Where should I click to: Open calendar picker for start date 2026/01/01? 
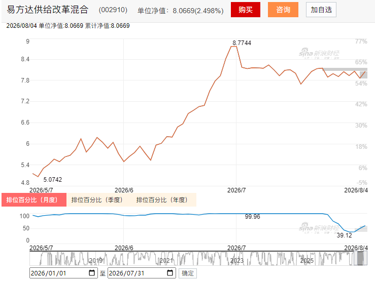(x=92, y=273)
